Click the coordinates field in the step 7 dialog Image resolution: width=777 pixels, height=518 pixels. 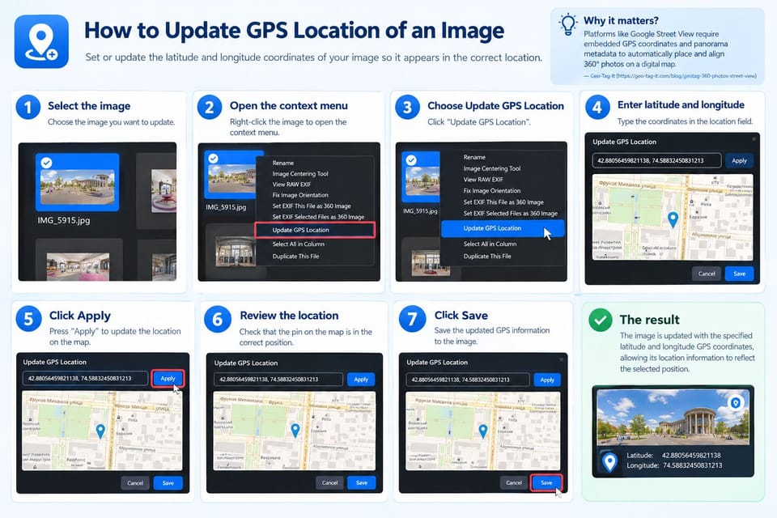468,380
